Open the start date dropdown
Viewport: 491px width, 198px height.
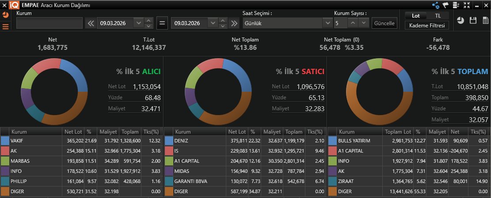(138, 23)
